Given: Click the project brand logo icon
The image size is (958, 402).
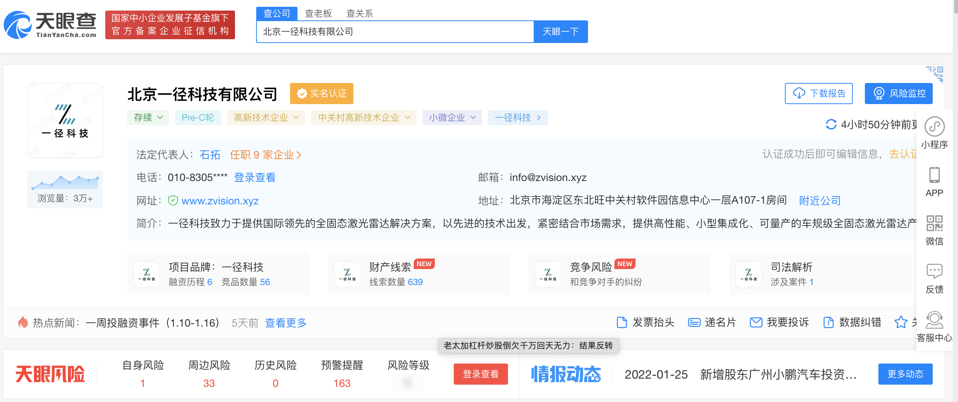Looking at the screenshot, I should click(147, 274).
